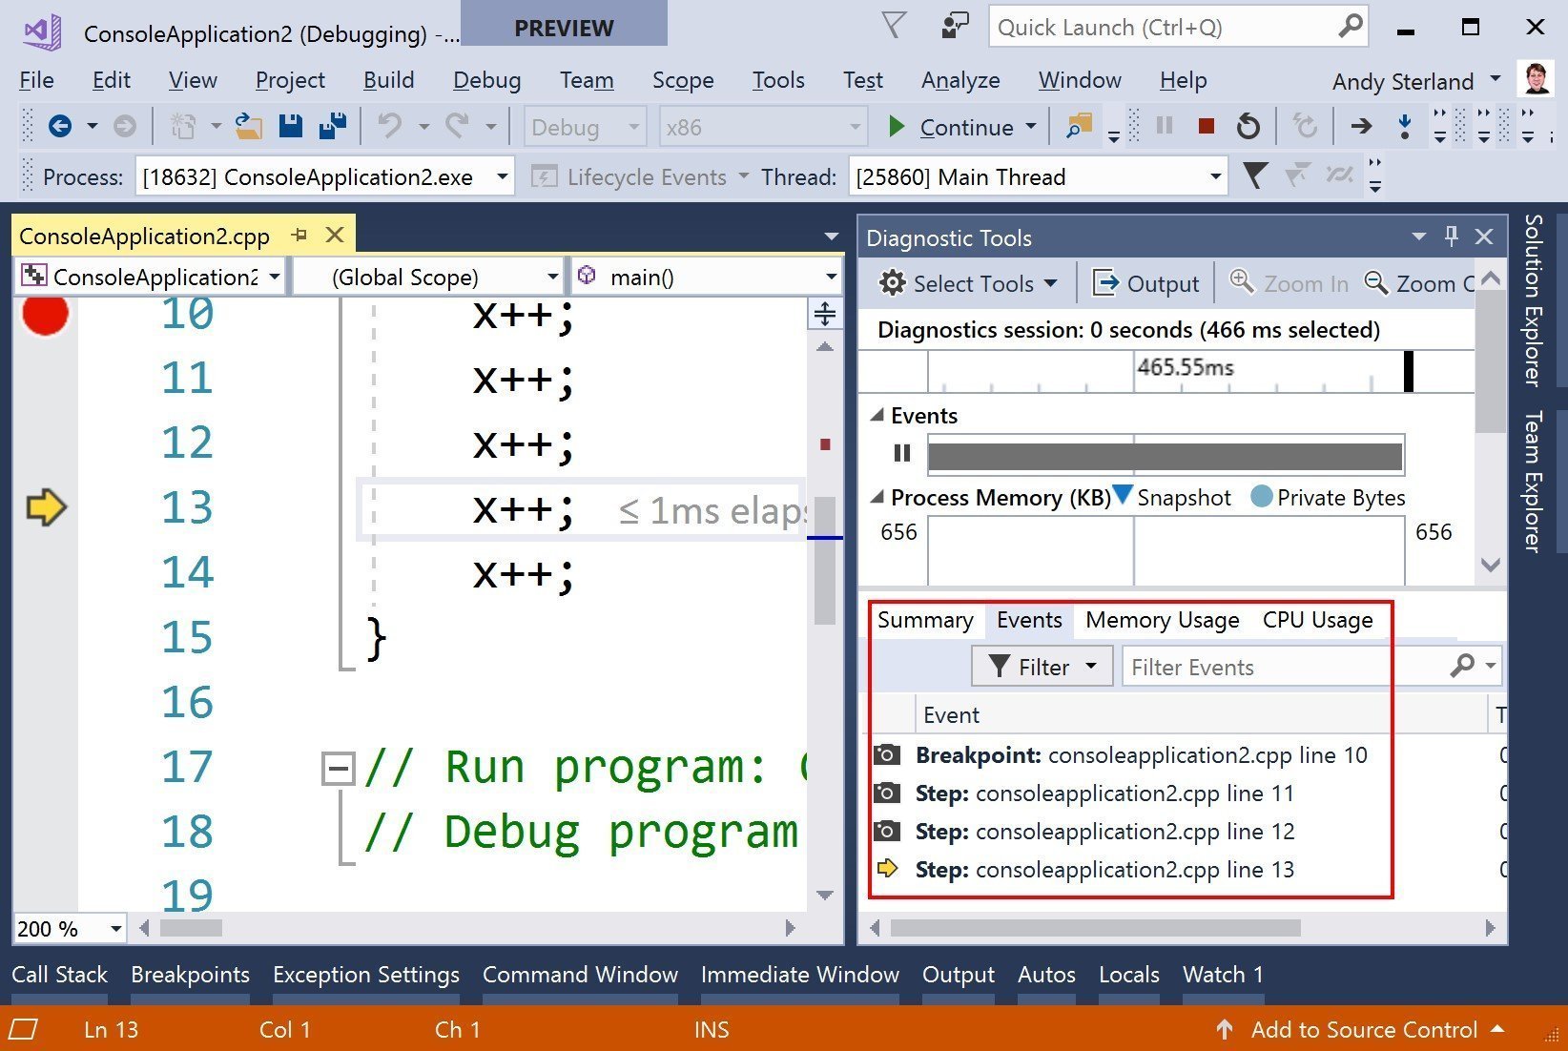
Task: Collapse the Process Memory section
Action: click(877, 498)
